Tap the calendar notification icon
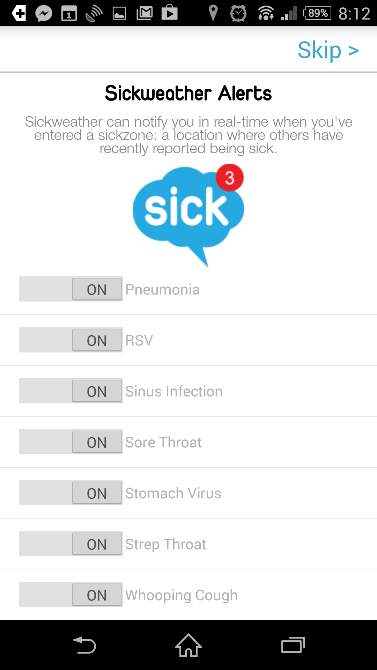 tap(69, 14)
